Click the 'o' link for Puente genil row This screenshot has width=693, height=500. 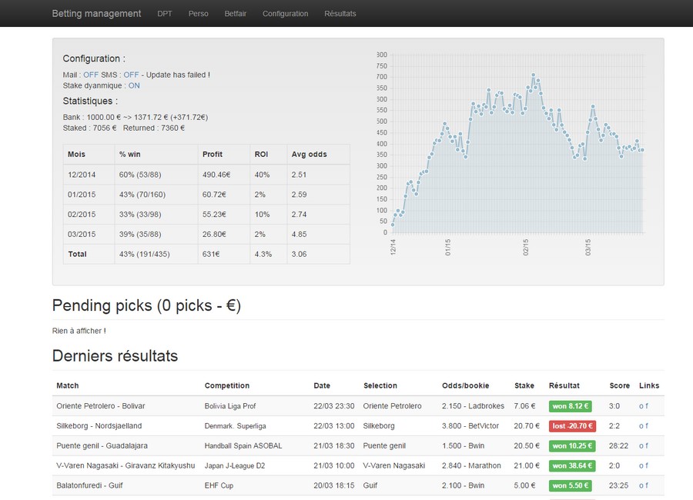click(x=641, y=445)
